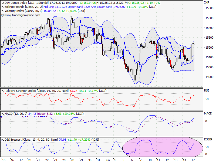Select the MACD indicator icon
The image size is (216, 162).
click(x=2, y=114)
